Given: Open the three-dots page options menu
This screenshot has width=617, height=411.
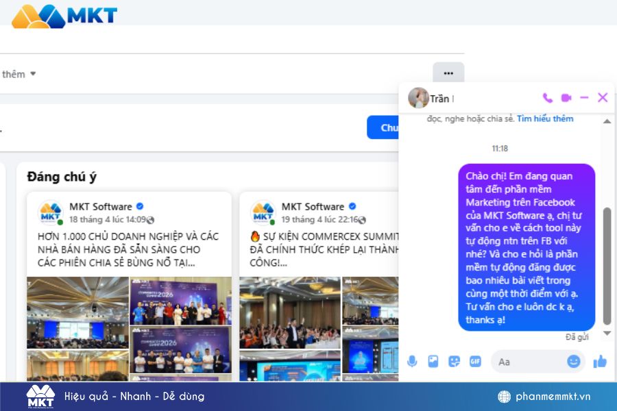Looking at the screenshot, I should tap(448, 73).
